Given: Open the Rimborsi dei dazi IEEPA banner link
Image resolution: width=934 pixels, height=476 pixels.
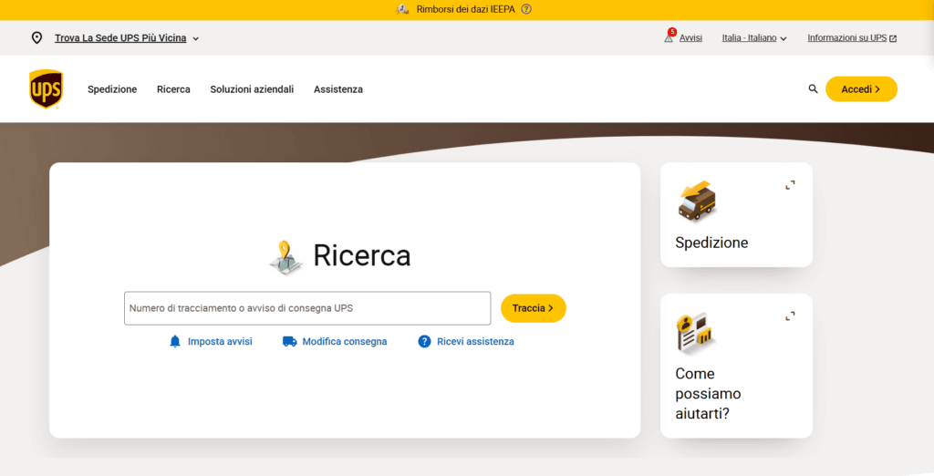Looking at the screenshot, I should click(x=465, y=9).
